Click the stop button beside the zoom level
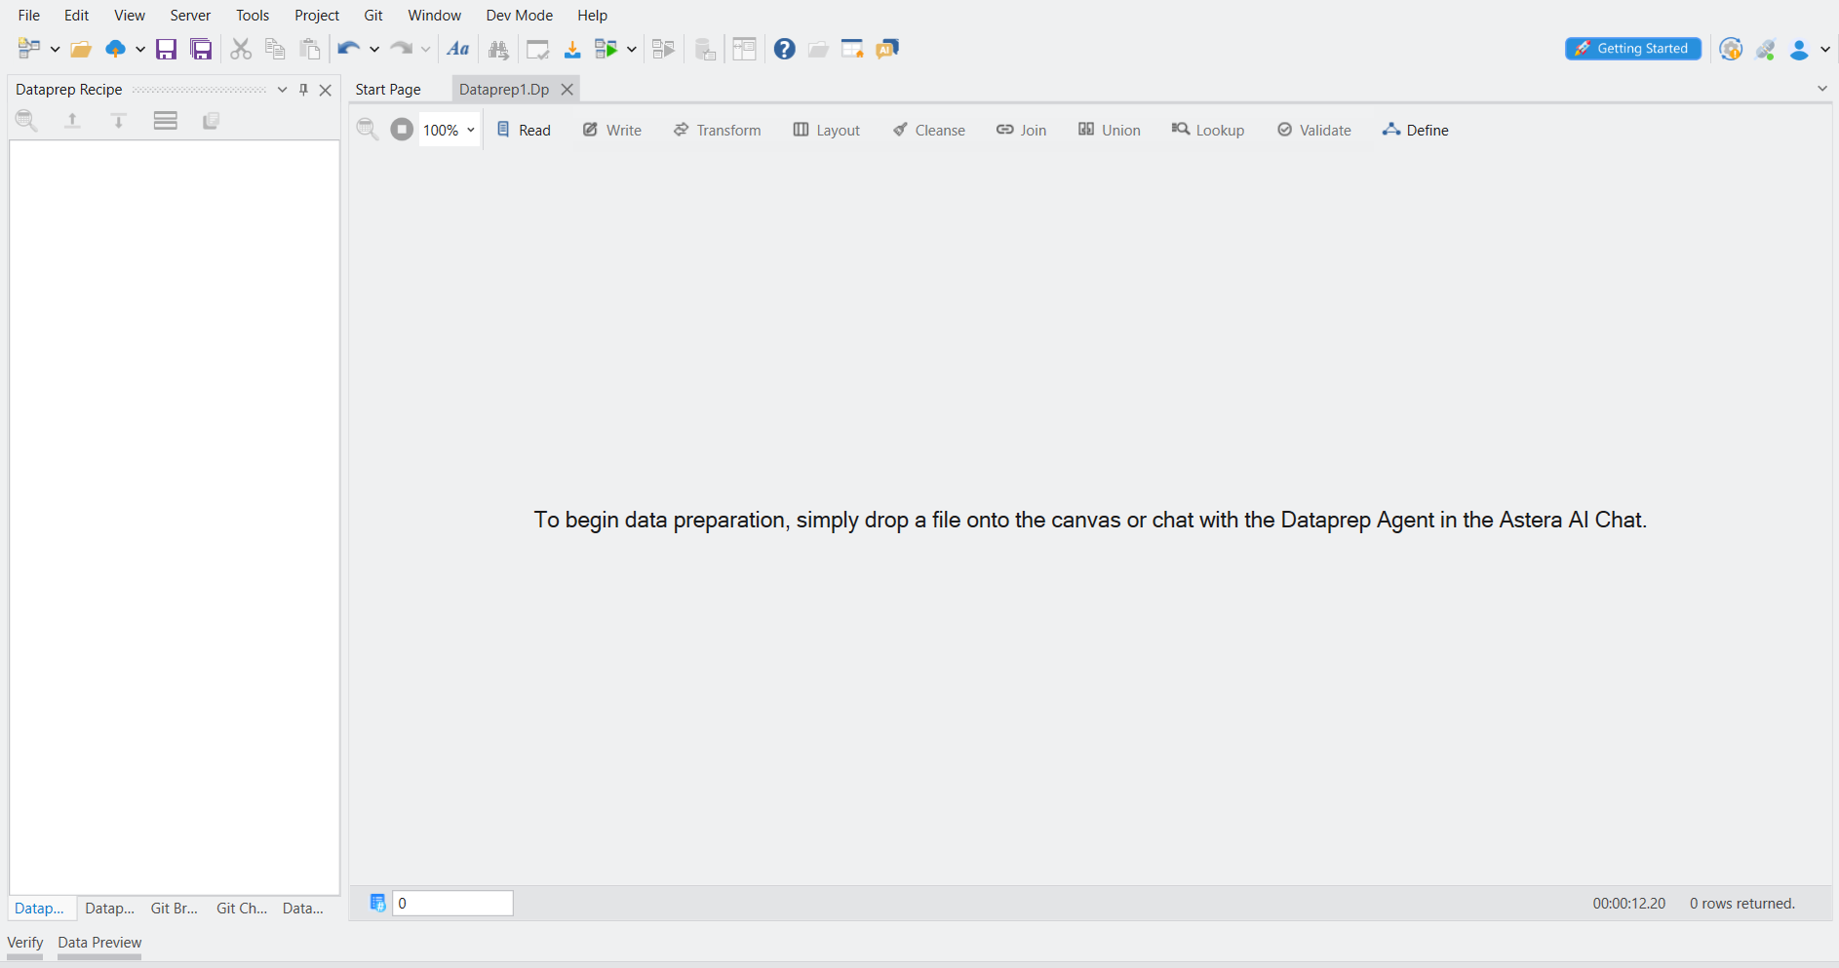 tap(402, 130)
